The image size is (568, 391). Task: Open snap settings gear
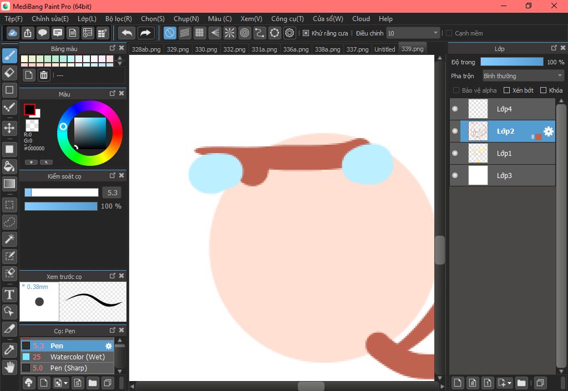pos(290,33)
